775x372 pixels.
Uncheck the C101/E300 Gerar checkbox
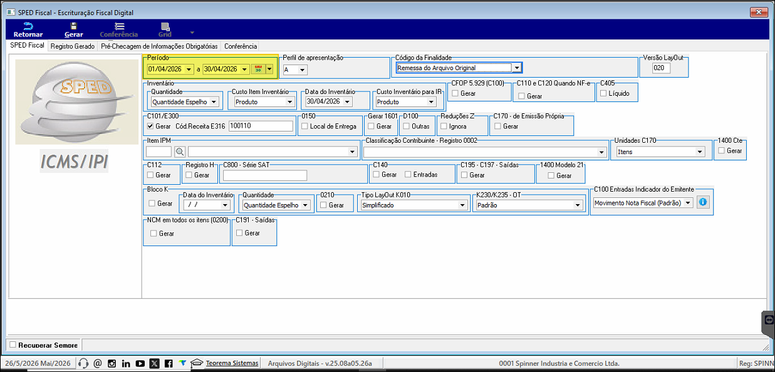[x=150, y=126]
